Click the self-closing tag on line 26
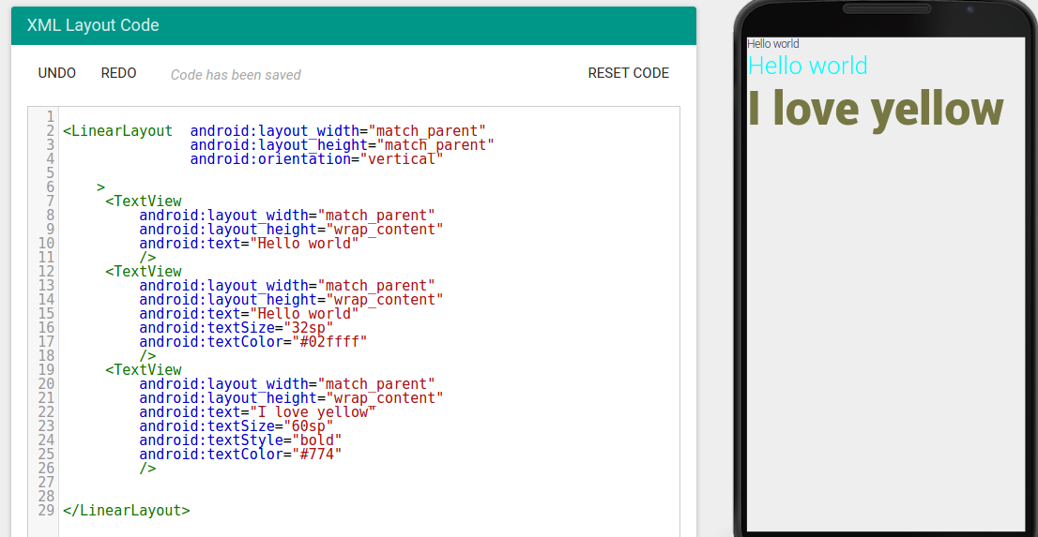1038x537 pixels. tap(147, 469)
